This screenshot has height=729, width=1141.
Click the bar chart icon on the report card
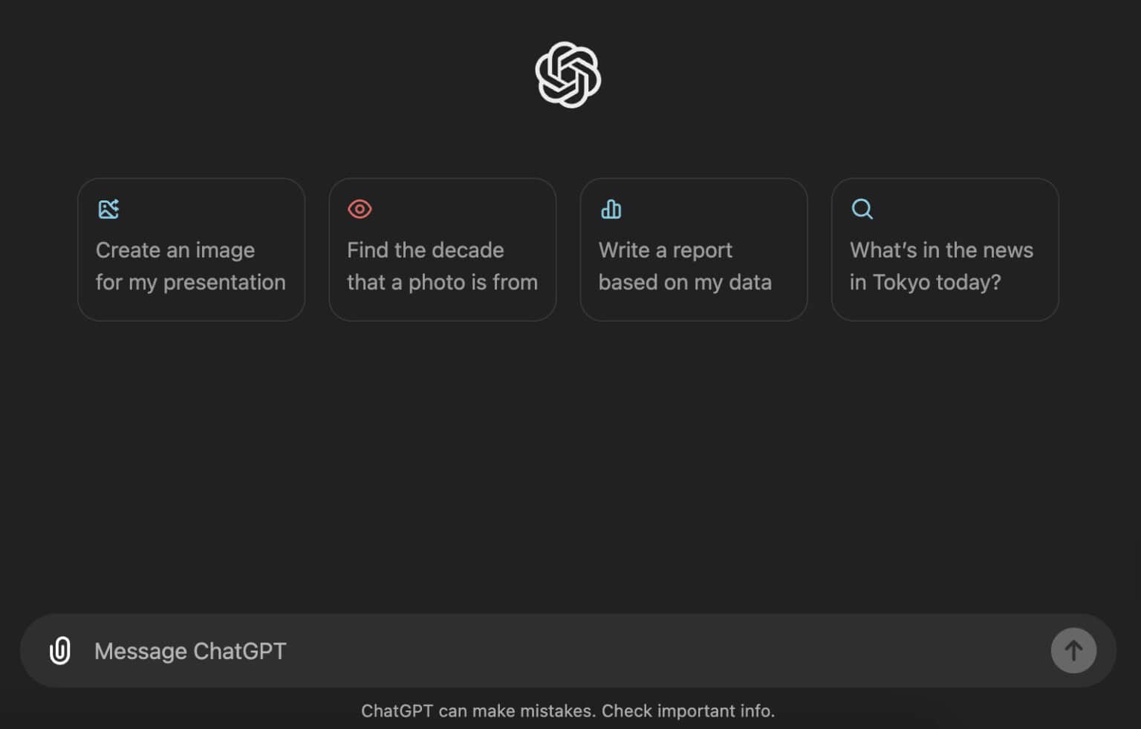point(611,209)
